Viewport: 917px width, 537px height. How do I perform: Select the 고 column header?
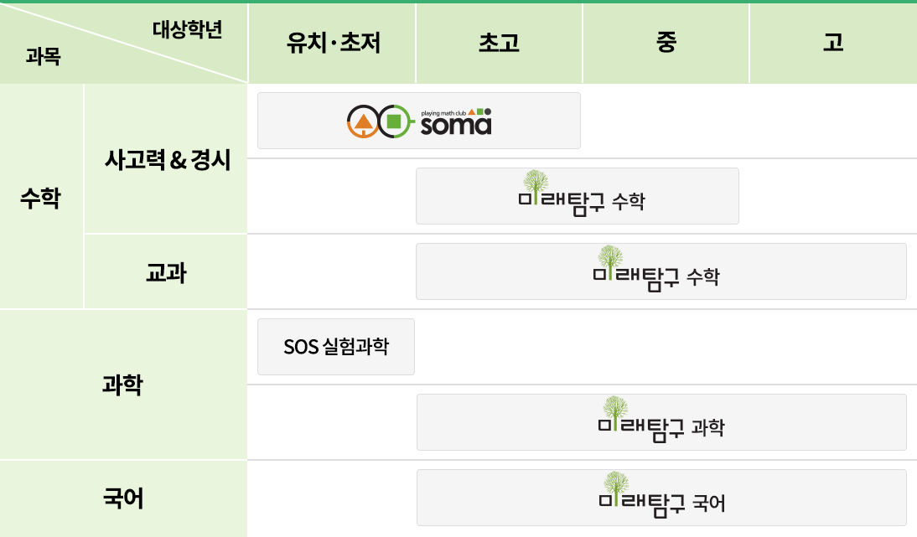[x=832, y=44]
